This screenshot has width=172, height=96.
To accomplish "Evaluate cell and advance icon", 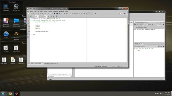I will click(x=54, y=16).
